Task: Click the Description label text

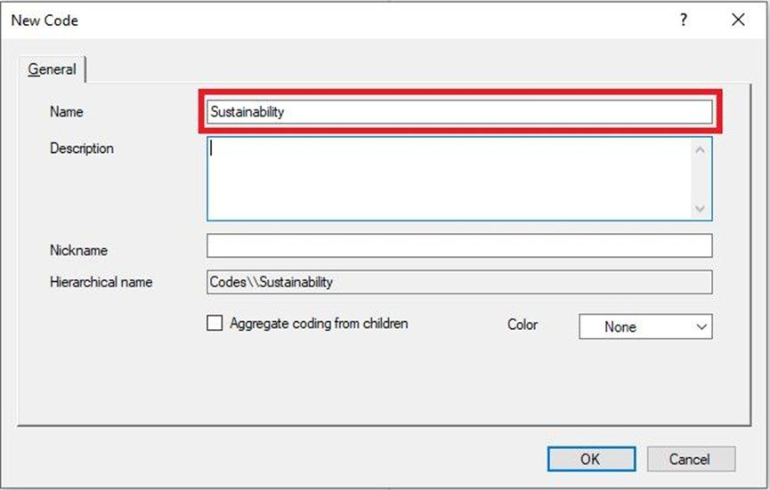Action: coord(82,149)
